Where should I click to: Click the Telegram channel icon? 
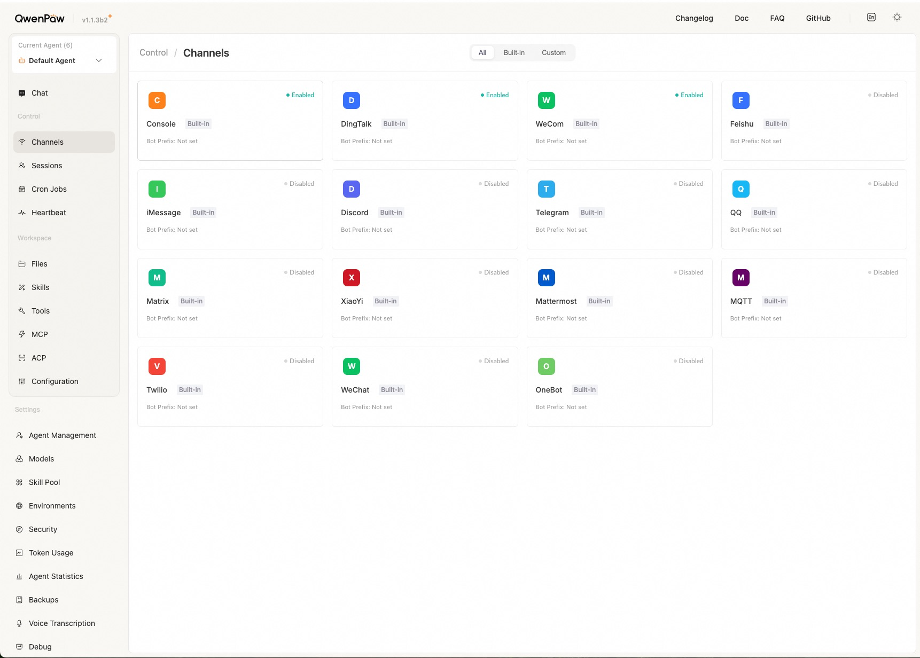(546, 189)
